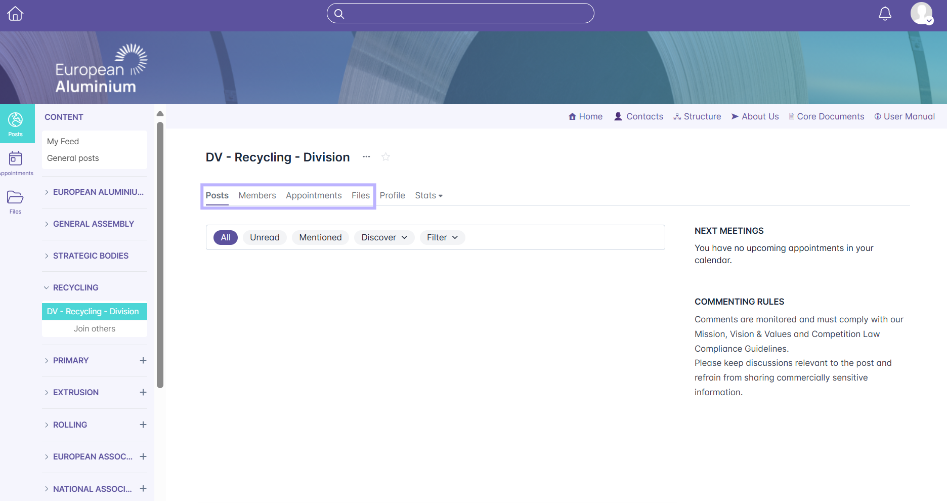Open the Filter dropdown
The height and width of the screenshot is (503, 947).
click(x=442, y=237)
